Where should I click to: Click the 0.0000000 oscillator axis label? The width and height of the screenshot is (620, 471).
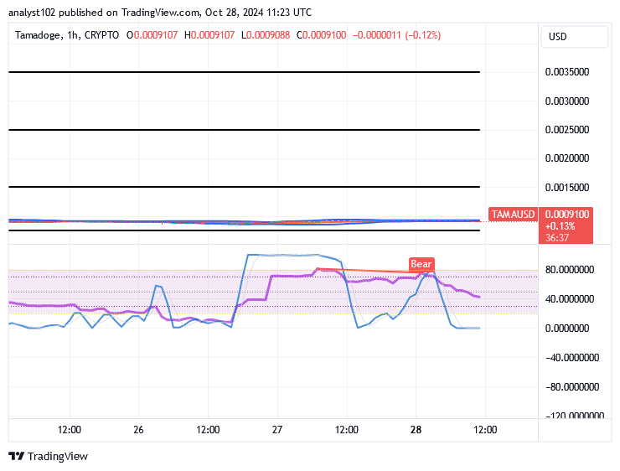click(567, 328)
